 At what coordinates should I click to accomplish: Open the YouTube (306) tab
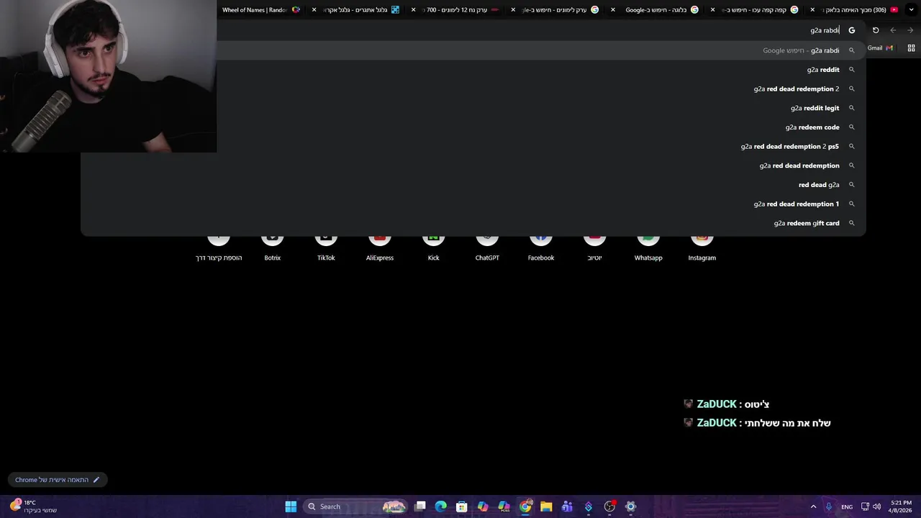click(x=860, y=10)
